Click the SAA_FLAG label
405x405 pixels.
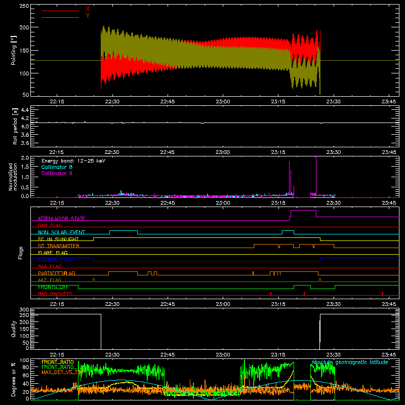[50, 266]
